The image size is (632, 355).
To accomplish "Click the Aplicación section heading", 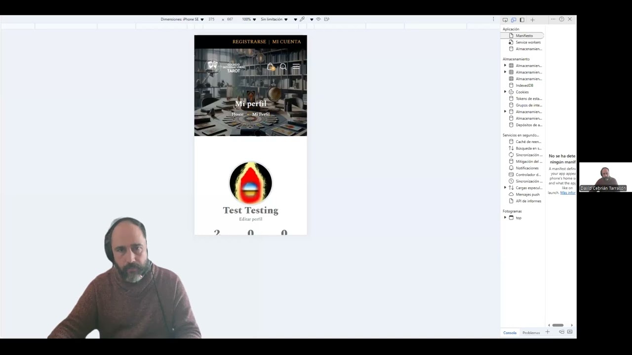I will [x=511, y=29].
